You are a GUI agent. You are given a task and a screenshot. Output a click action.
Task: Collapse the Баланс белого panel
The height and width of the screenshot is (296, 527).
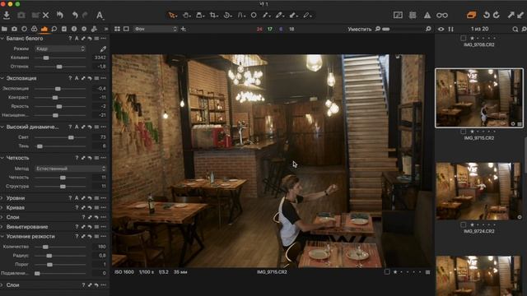(2, 39)
